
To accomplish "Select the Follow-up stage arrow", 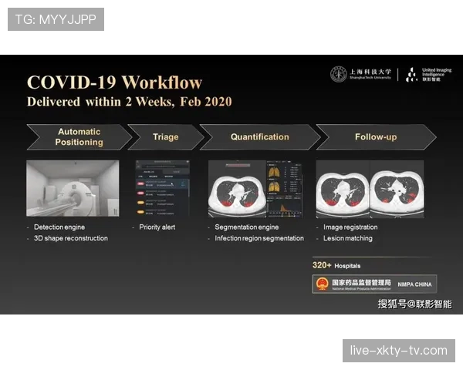I will [376, 137].
